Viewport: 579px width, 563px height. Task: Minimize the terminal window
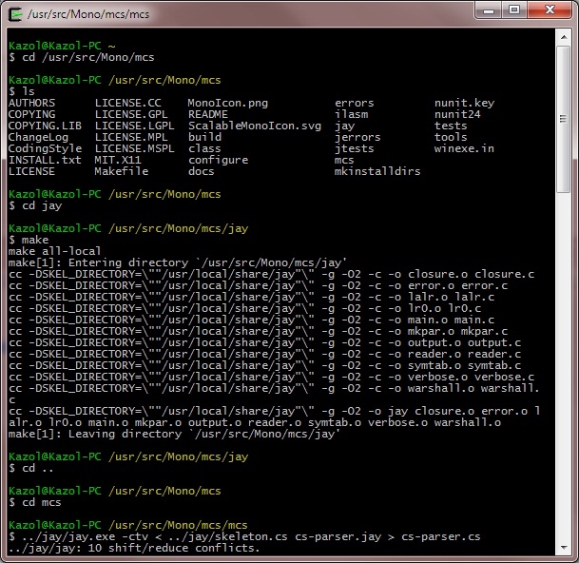tap(489, 10)
